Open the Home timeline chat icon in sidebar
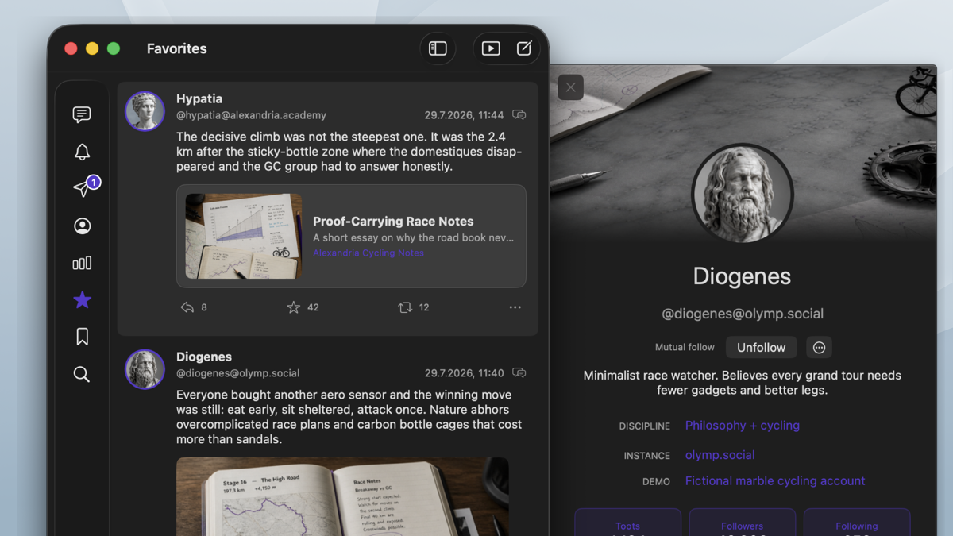Image resolution: width=953 pixels, height=536 pixels. tap(82, 114)
